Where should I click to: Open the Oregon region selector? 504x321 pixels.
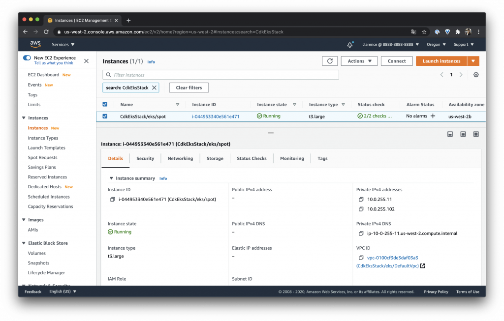[x=436, y=45]
